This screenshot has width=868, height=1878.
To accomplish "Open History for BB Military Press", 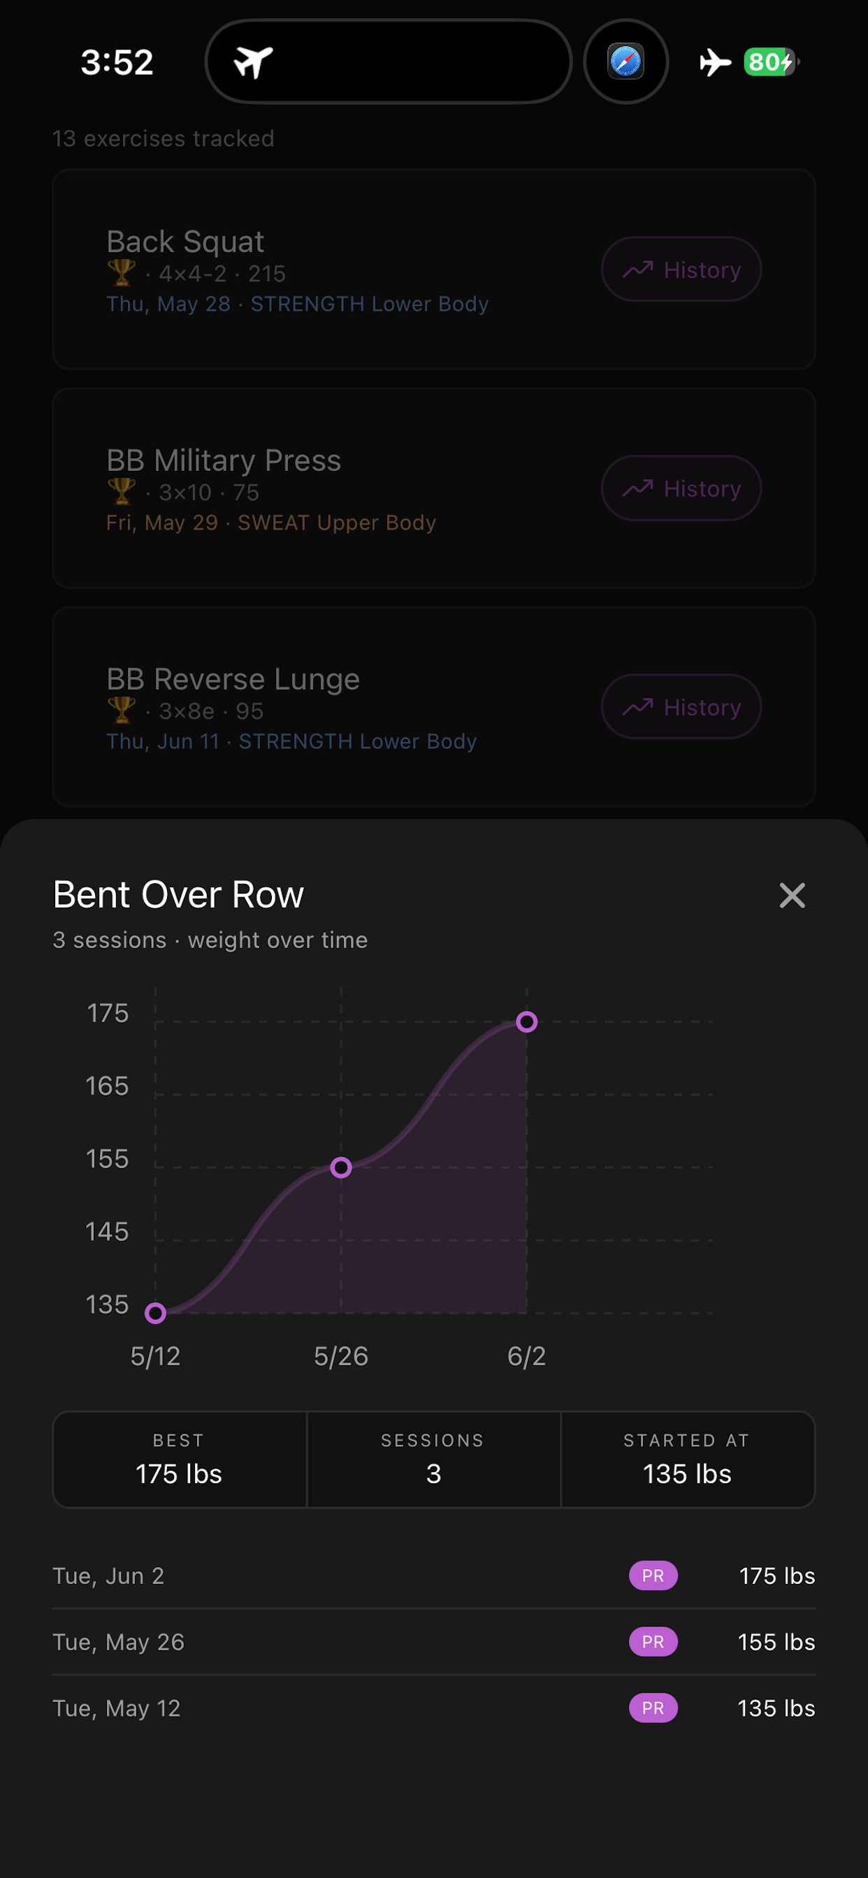I will pyautogui.click(x=681, y=488).
